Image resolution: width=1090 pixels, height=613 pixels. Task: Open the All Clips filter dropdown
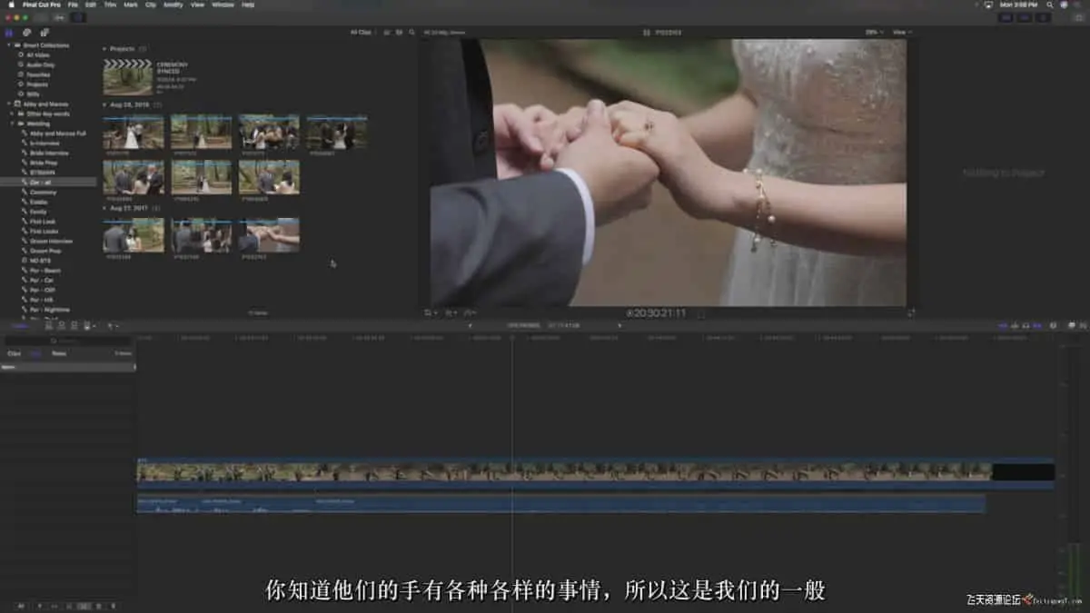(362, 33)
